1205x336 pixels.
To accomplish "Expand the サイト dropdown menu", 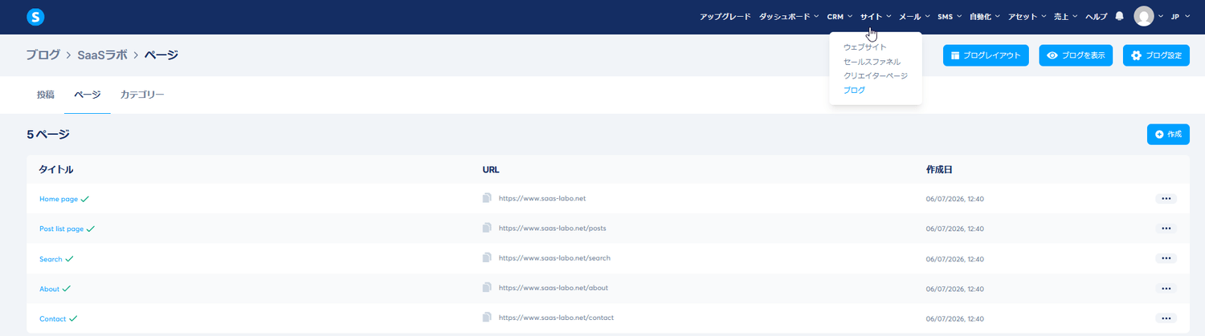I will 876,16.
